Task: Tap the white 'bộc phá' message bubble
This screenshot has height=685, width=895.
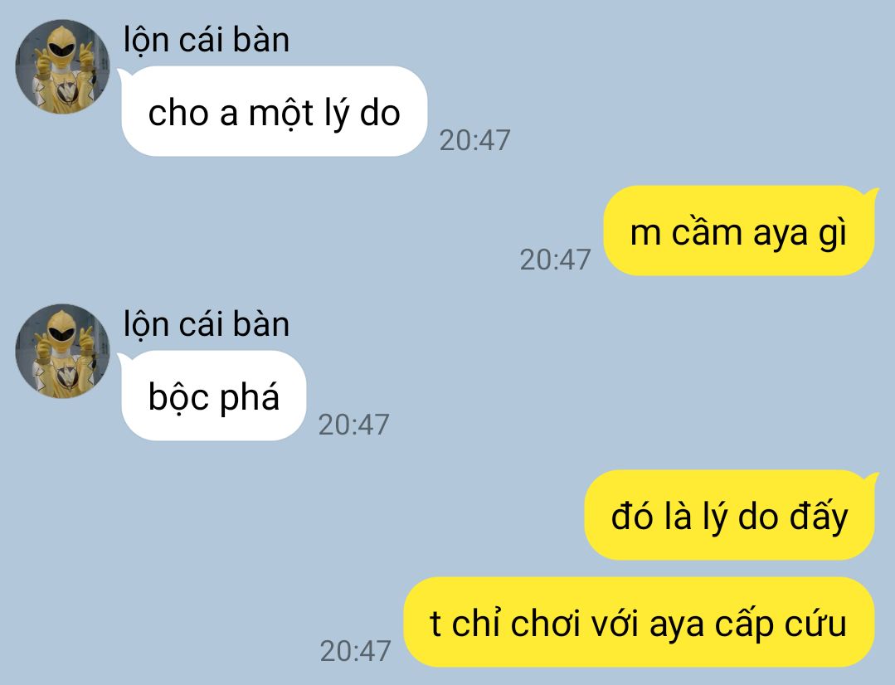Action: pyautogui.click(x=212, y=396)
